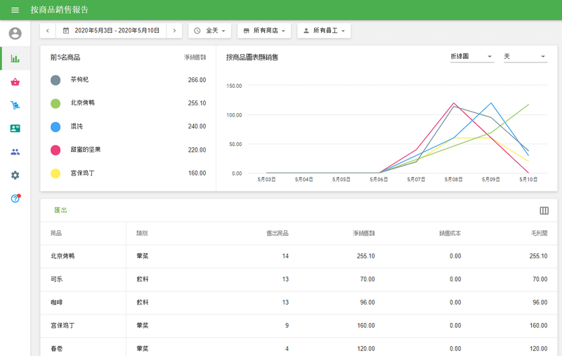This screenshot has width=562, height=356.
Task: Open date range picker 2020年5月3日 - 2020年5月10日
Action: [111, 31]
